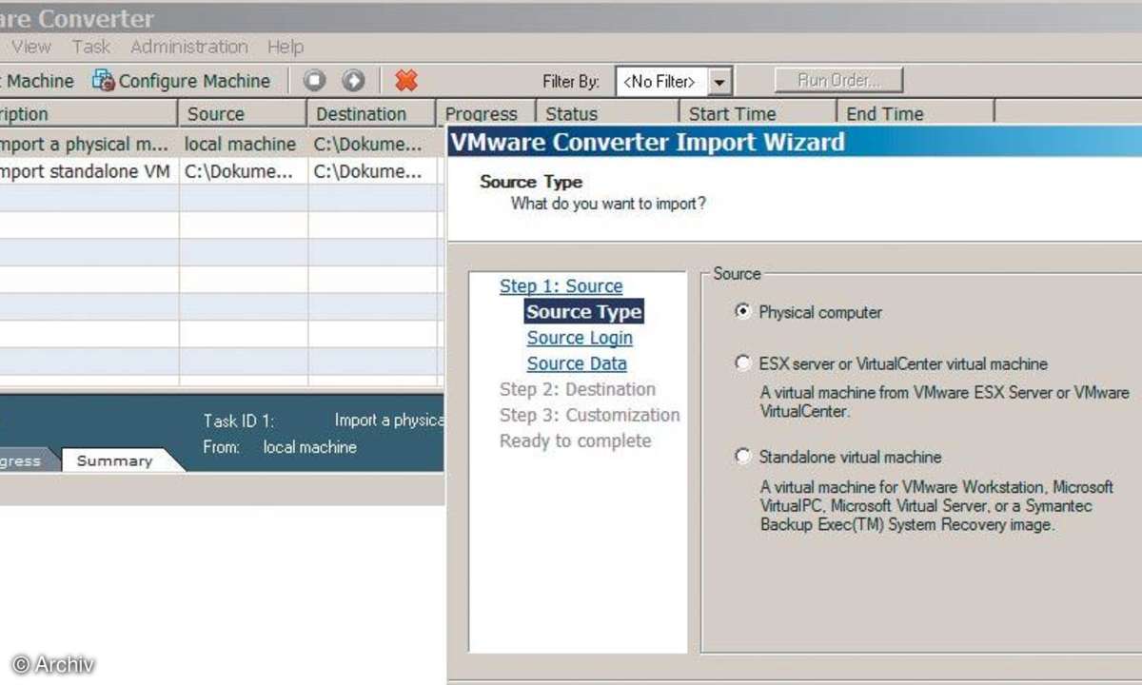Click the Task ID 1 label in details

pos(239,421)
